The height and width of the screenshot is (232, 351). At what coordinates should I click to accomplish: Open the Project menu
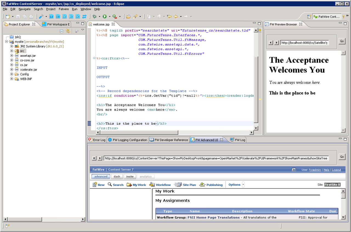pyautogui.click(x=51, y=9)
